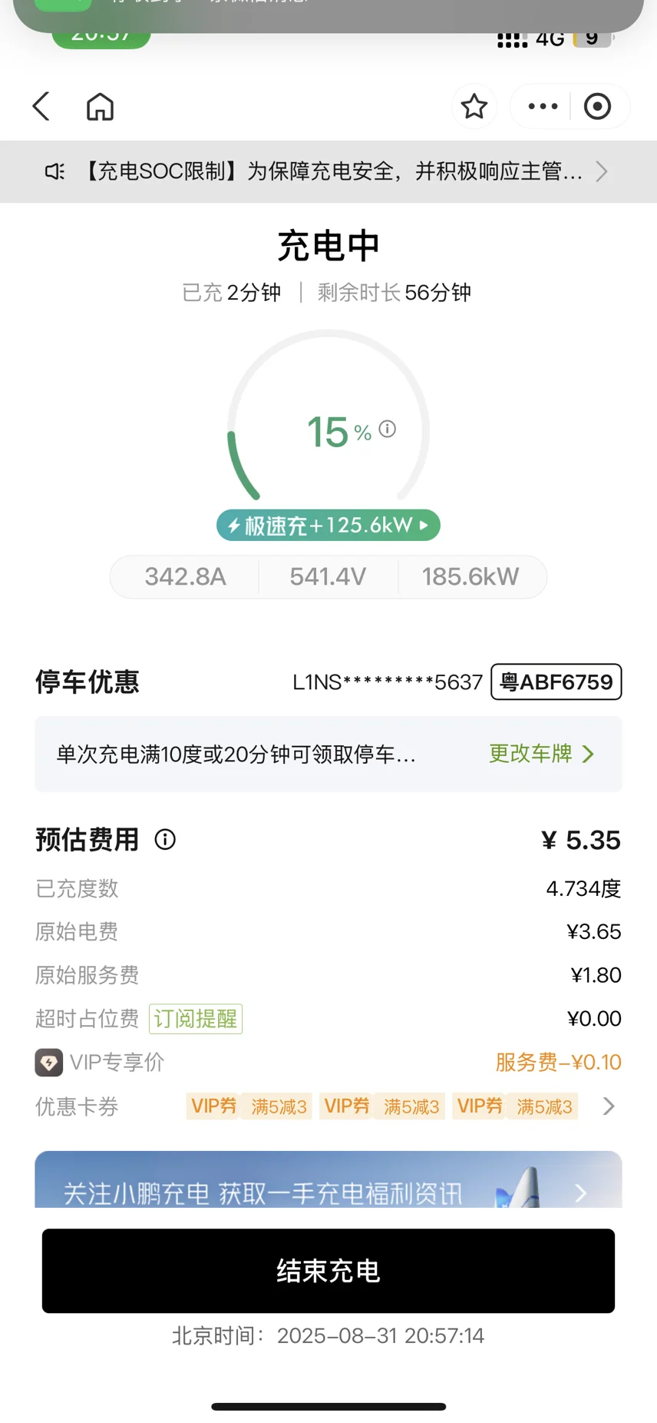The height and width of the screenshot is (1423, 657).
Task: Tap the first VIP券 满5减3 coupon
Action: [x=249, y=1106]
